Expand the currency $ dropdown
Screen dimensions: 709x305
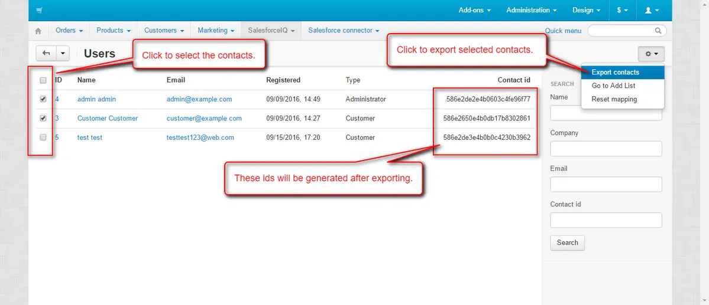tap(622, 10)
